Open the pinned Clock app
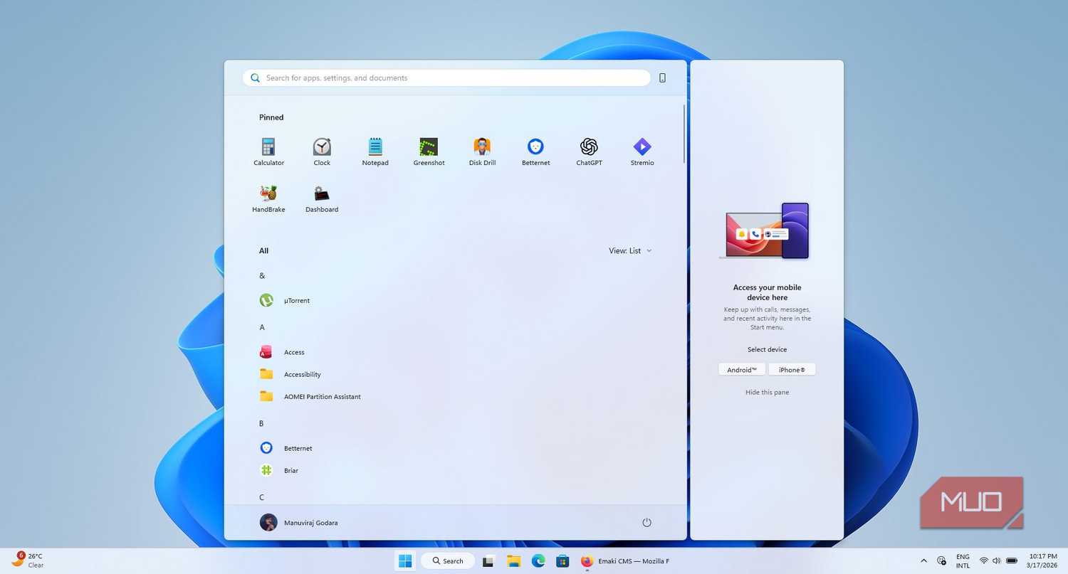The image size is (1068, 574). pos(322,152)
